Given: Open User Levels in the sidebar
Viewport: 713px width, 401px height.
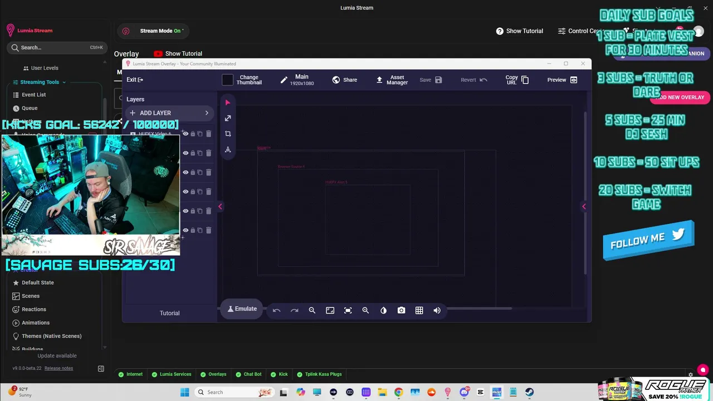Looking at the screenshot, I should click(x=45, y=68).
